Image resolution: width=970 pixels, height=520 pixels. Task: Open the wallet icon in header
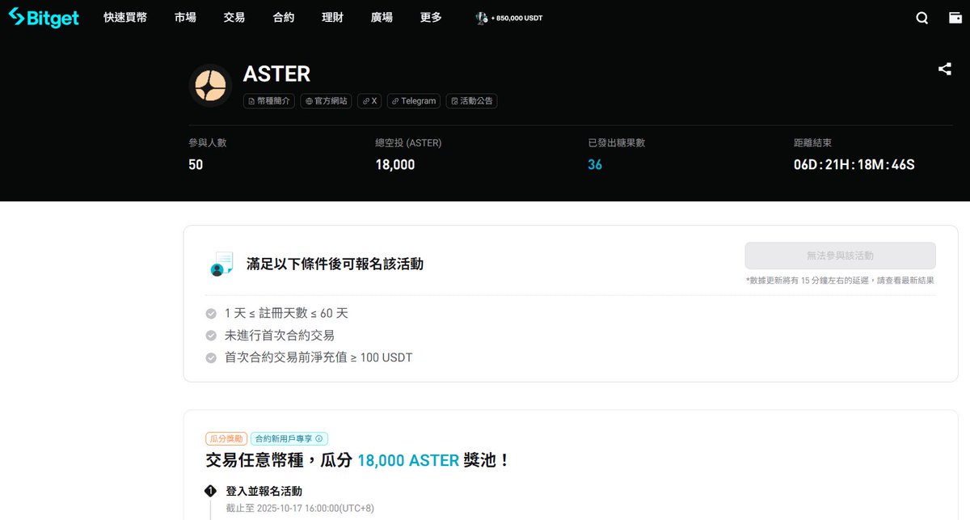pyautogui.click(x=955, y=18)
